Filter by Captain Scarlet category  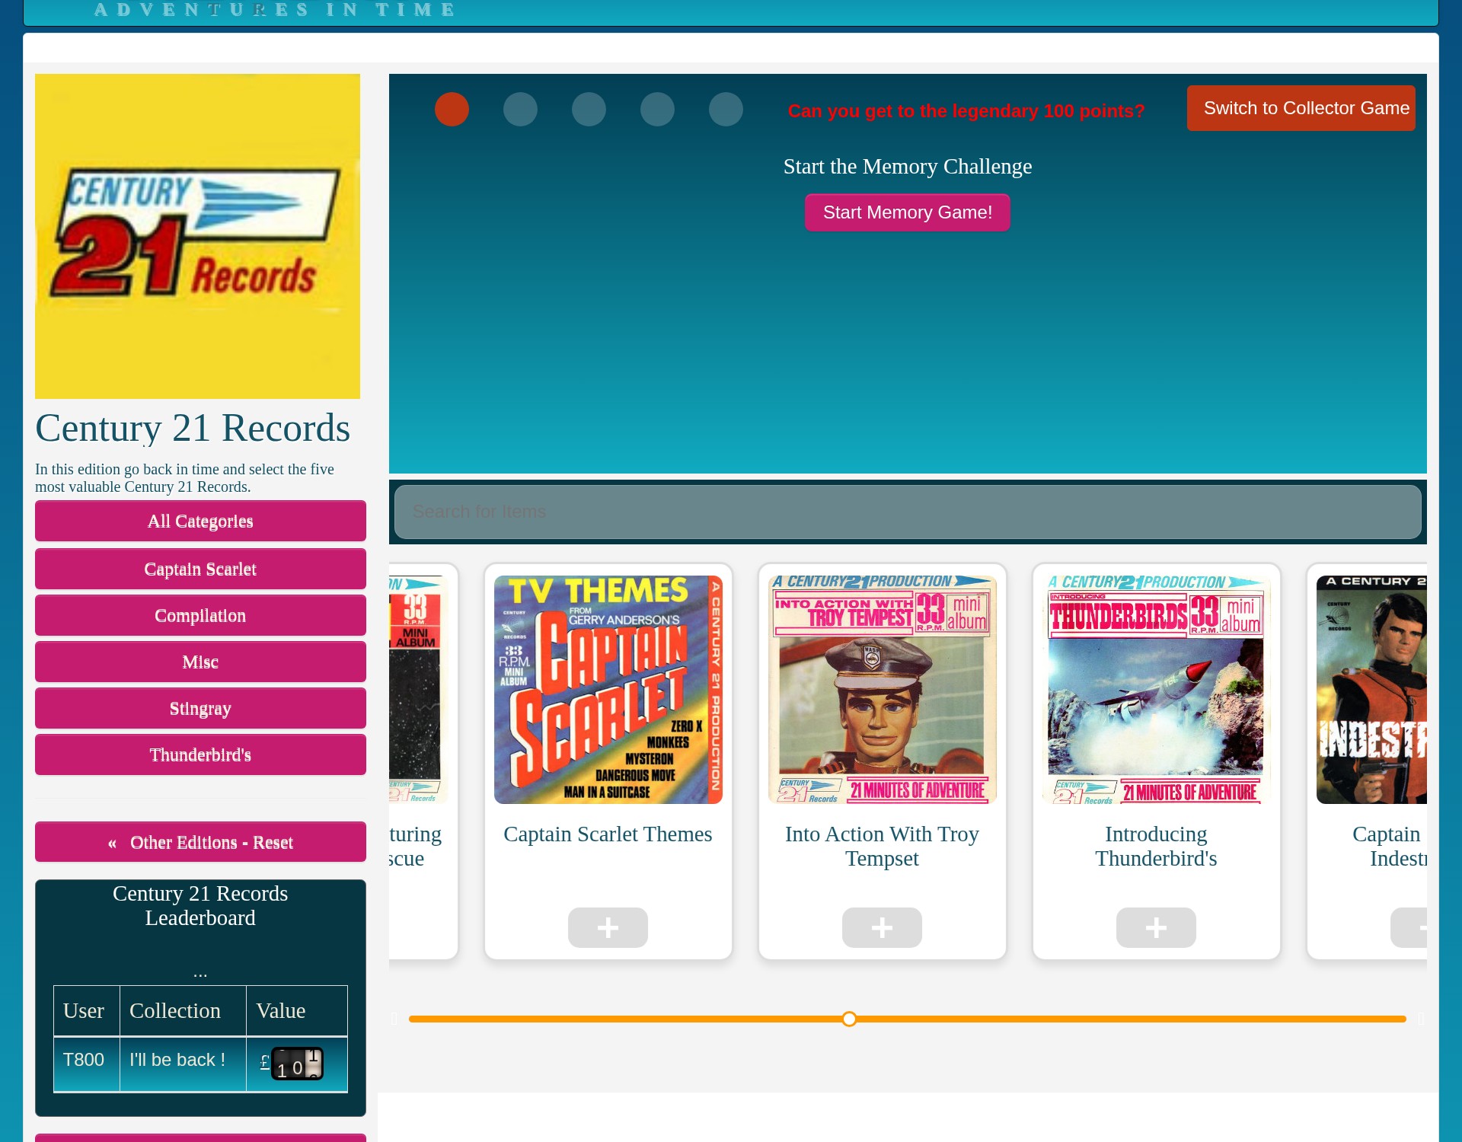click(x=200, y=569)
